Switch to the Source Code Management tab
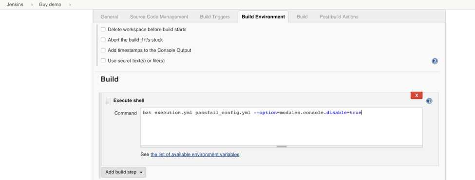The image size is (475, 180). 159,17
